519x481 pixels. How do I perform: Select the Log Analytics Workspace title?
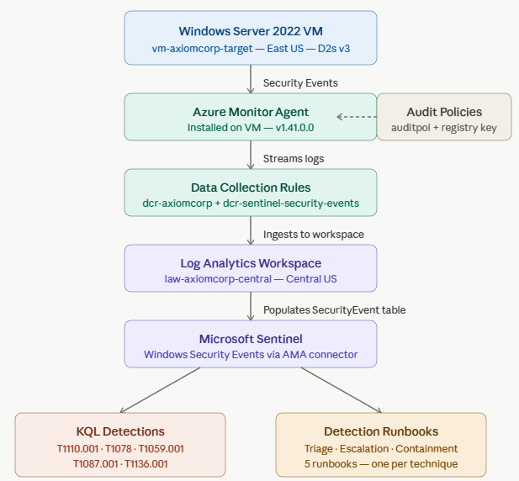point(251,263)
